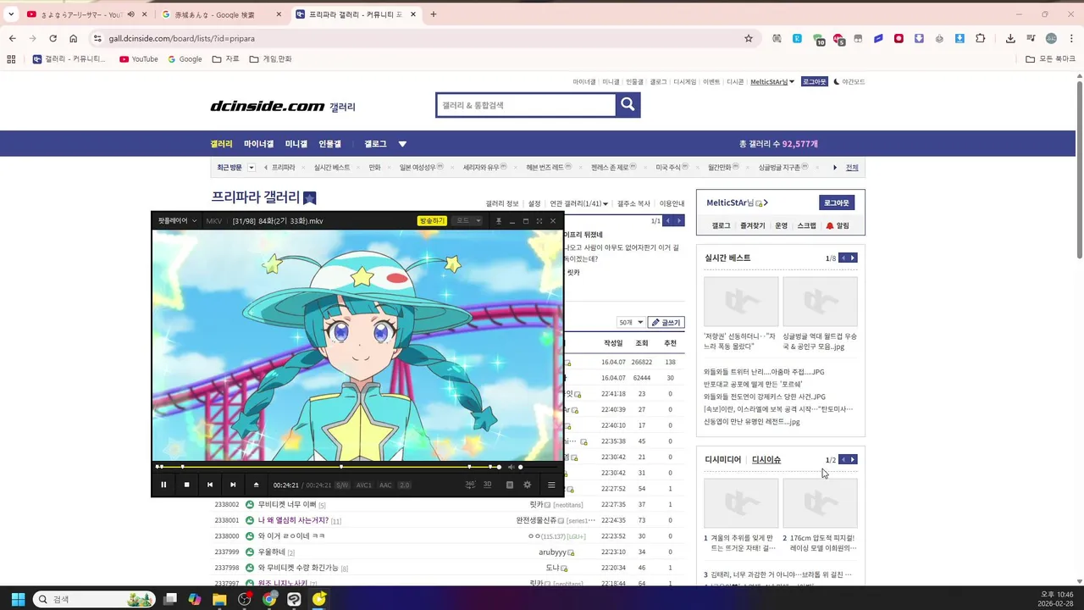1084x610 pixels.
Task: Switch to the 디시이슈 tab
Action: pyautogui.click(x=766, y=460)
